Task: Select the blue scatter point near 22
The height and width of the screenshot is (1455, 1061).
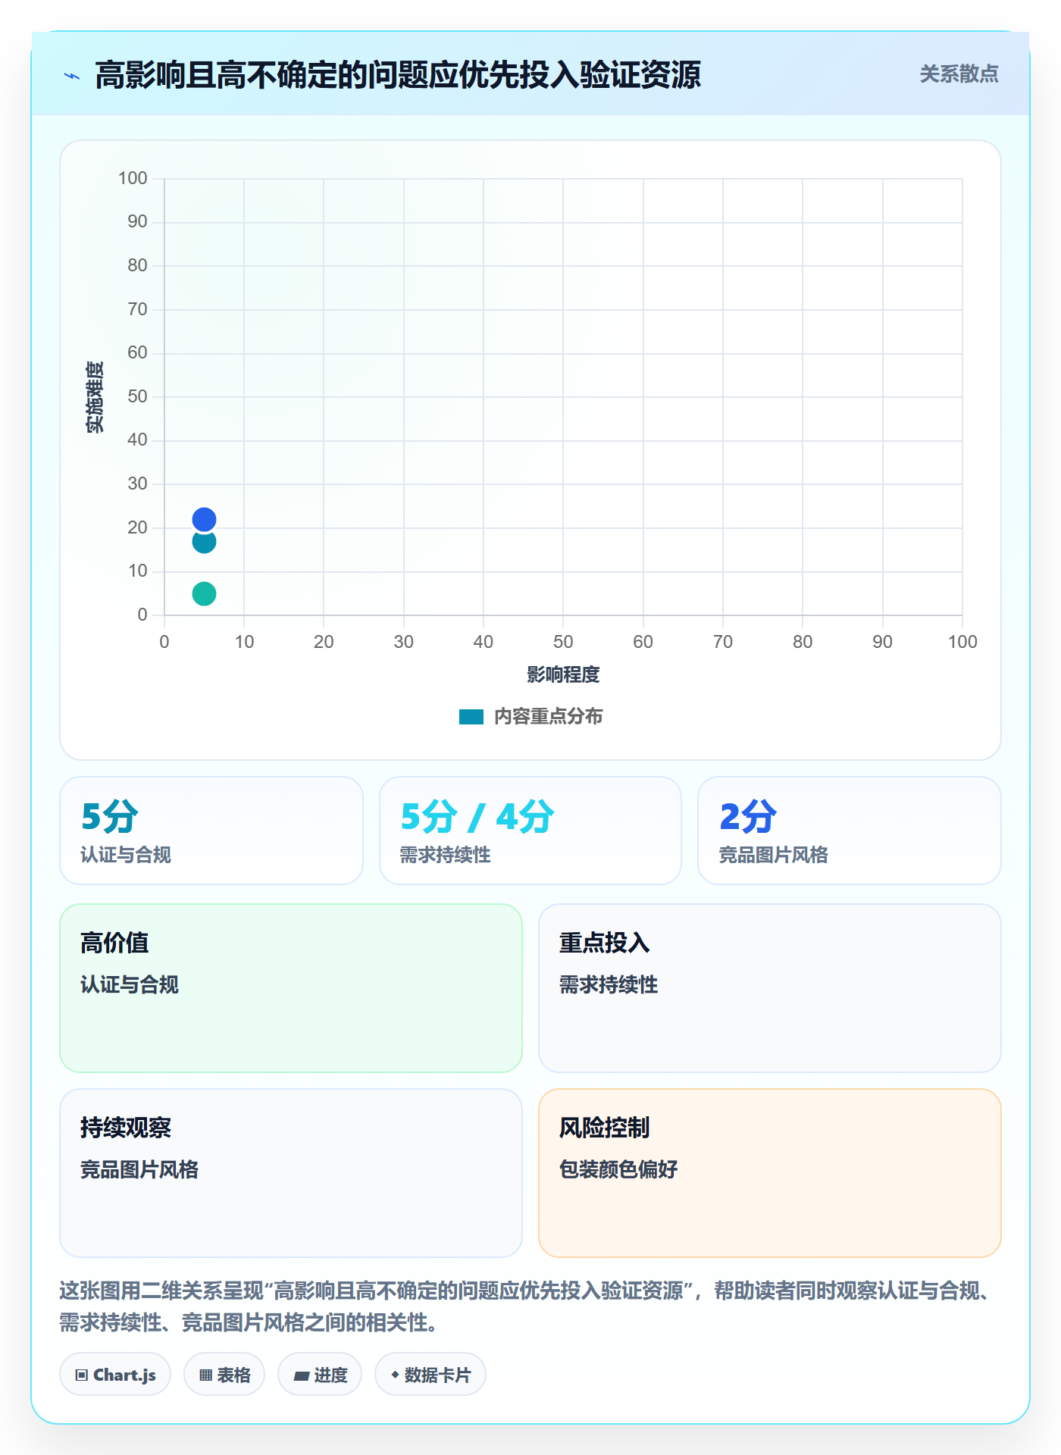Action: (x=204, y=519)
